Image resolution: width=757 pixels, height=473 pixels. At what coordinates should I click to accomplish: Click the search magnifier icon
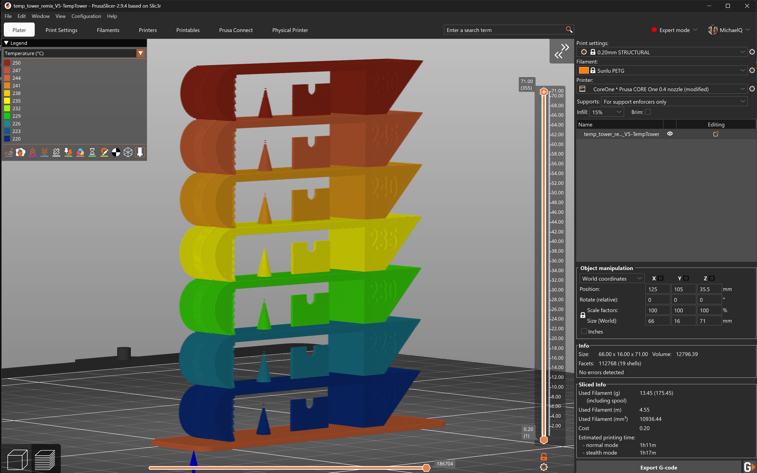pos(569,30)
